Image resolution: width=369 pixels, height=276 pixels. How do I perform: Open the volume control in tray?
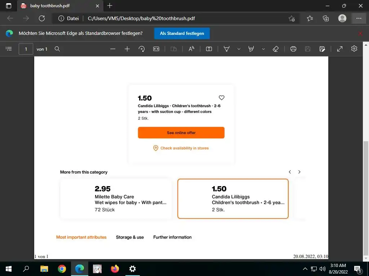[323, 269]
